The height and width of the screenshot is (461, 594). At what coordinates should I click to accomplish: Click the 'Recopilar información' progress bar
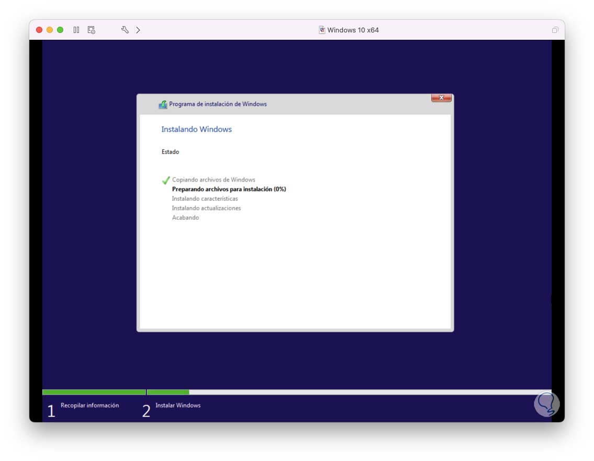pos(94,392)
